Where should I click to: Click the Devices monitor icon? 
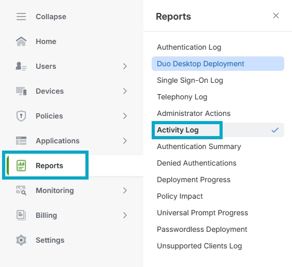[21, 91]
